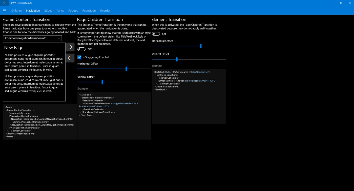The width and height of the screenshot is (354, 191).
Task: Toggle Element Transition switch
Action: pos(156,34)
